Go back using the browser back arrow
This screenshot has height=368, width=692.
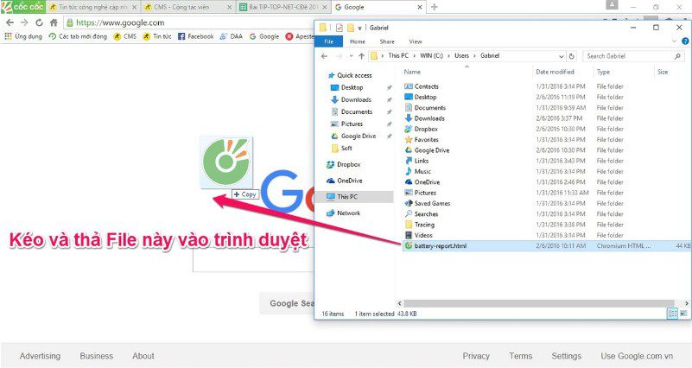coord(10,22)
